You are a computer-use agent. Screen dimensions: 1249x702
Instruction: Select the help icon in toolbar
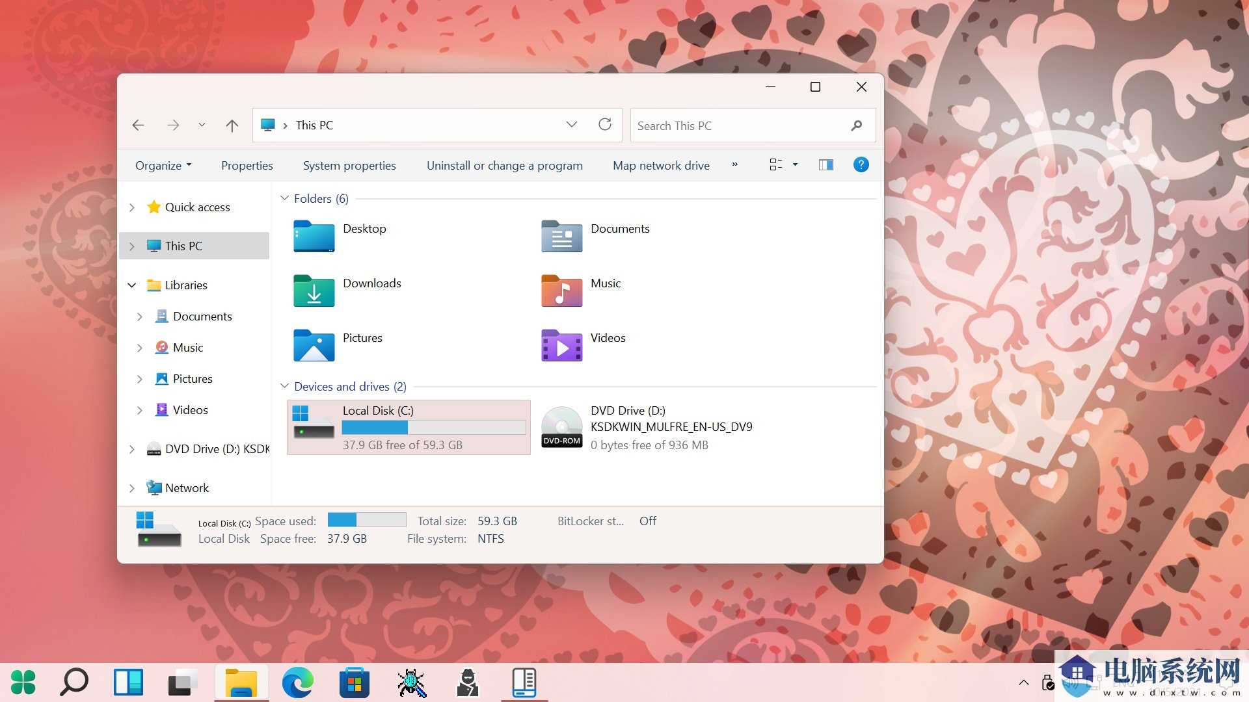861,164
